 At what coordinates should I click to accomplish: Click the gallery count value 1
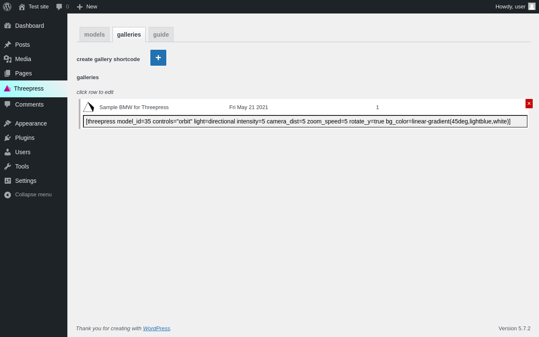click(377, 107)
